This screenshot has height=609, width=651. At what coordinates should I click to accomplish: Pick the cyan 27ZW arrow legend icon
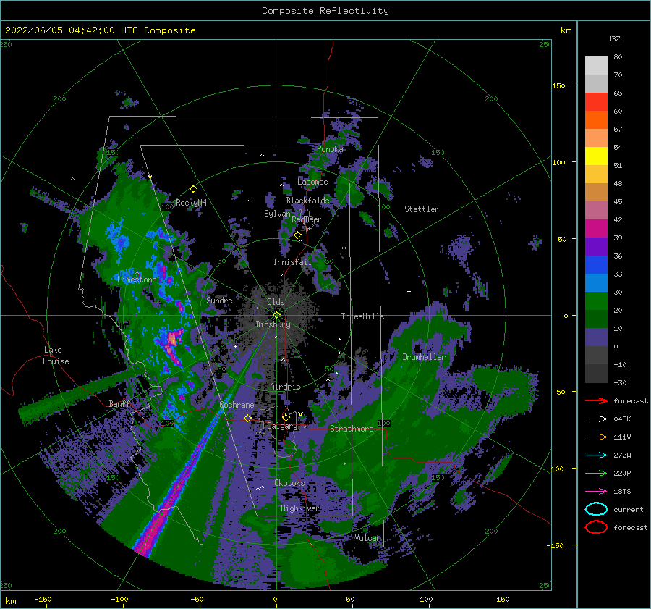[x=596, y=455]
